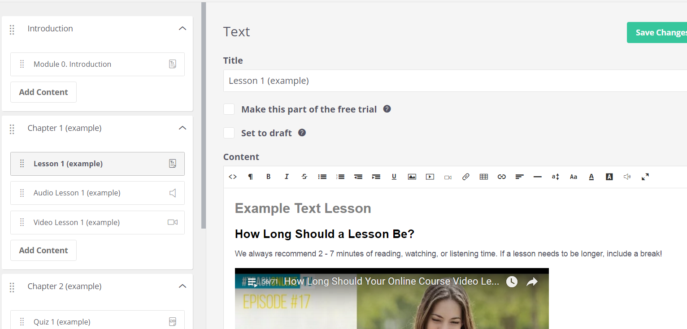This screenshot has height=329, width=687.
Task: Insert a horizontal line
Action: (538, 177)
